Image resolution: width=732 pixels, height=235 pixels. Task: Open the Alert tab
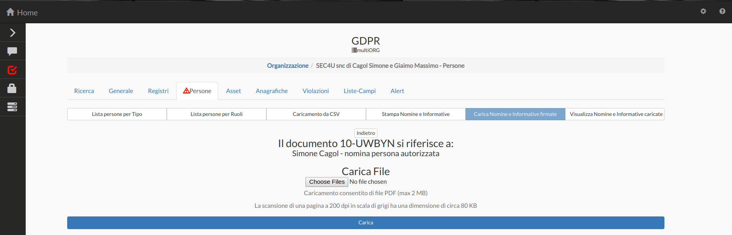[397, 91]
